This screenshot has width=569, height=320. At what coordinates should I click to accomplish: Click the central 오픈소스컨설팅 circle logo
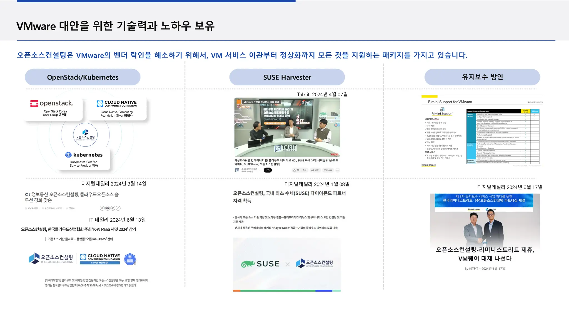click(x=85, y=135)
